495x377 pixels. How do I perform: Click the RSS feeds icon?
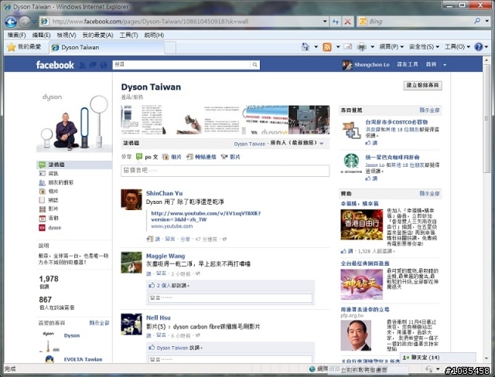[327, 47]
